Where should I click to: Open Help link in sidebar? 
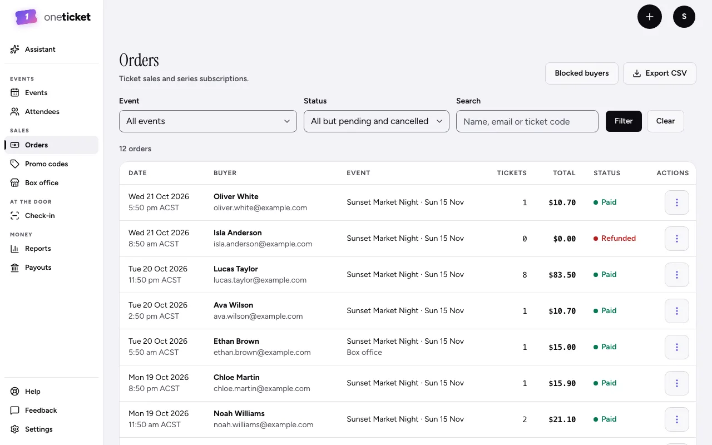[x=51, y=392]
